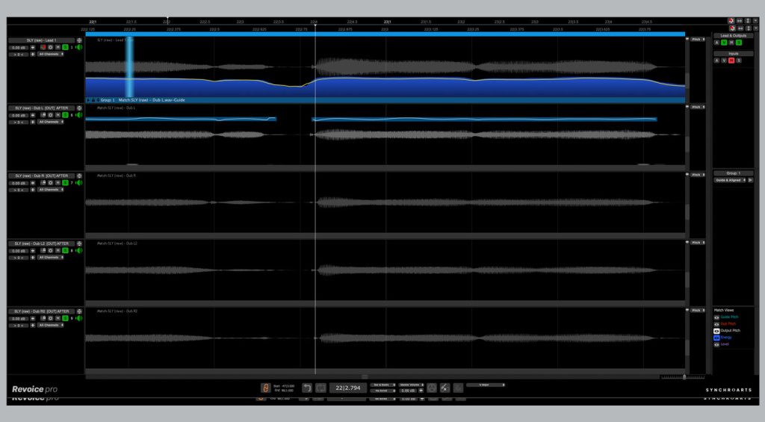This screenshot has height=422, width=765.
Task: Click the Group: 1 button in right panel
Action: (734, 173)
